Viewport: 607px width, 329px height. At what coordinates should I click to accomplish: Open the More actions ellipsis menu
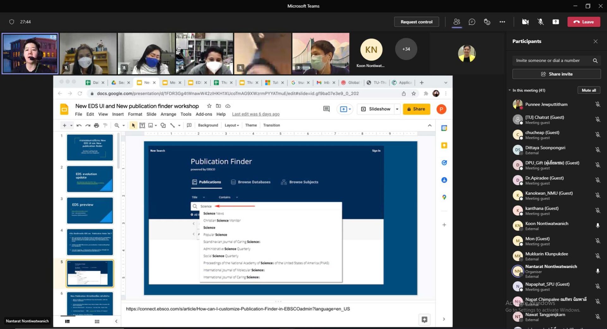pyautogui.click(x=502, y=22)
